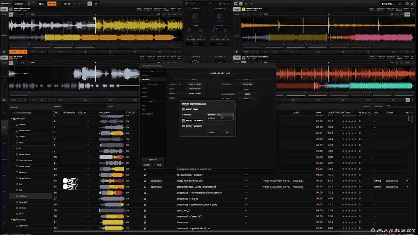
Task: Toggle SYNC on deck 4
Action: [237, 57]
